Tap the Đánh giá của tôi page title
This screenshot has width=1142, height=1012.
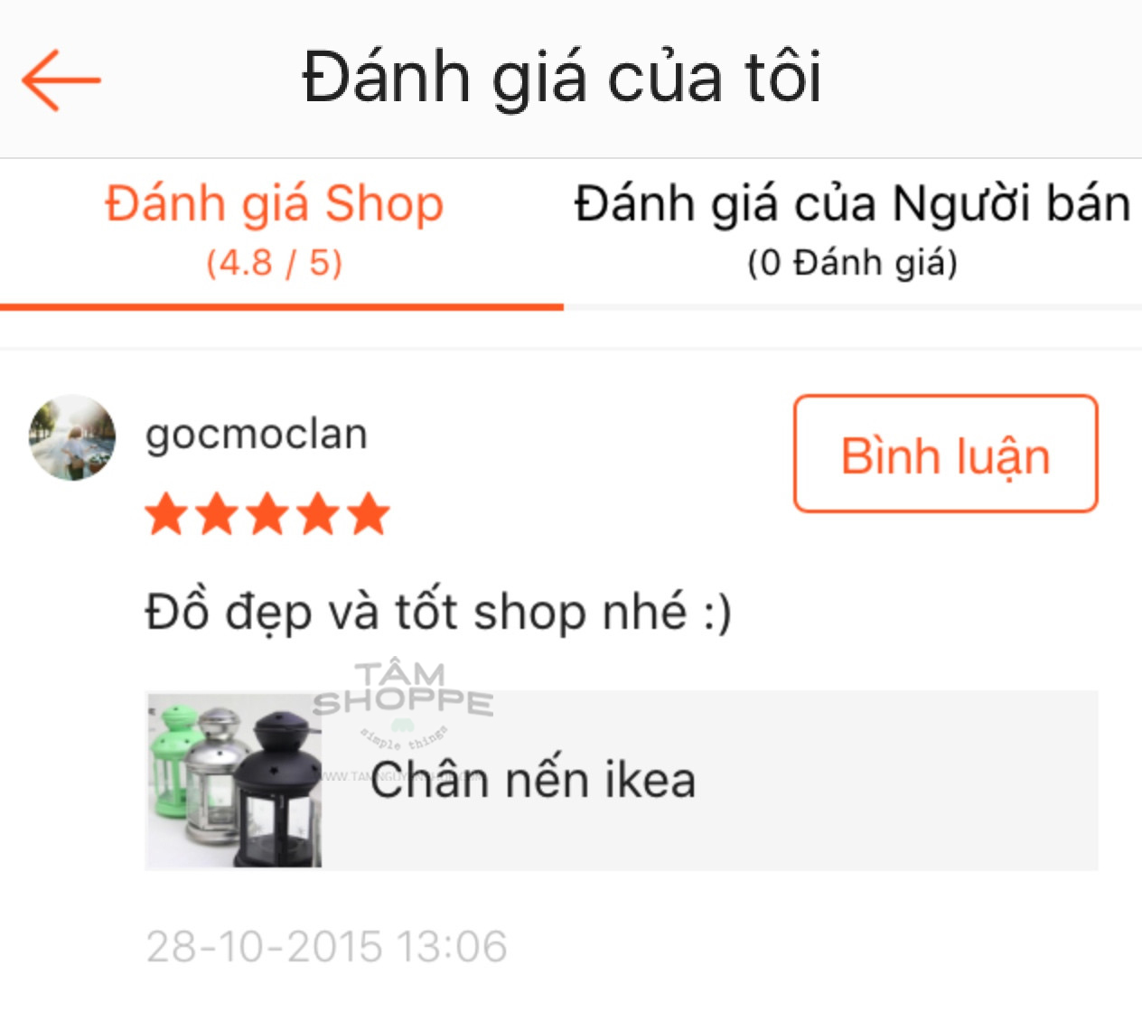click(562, 78)
